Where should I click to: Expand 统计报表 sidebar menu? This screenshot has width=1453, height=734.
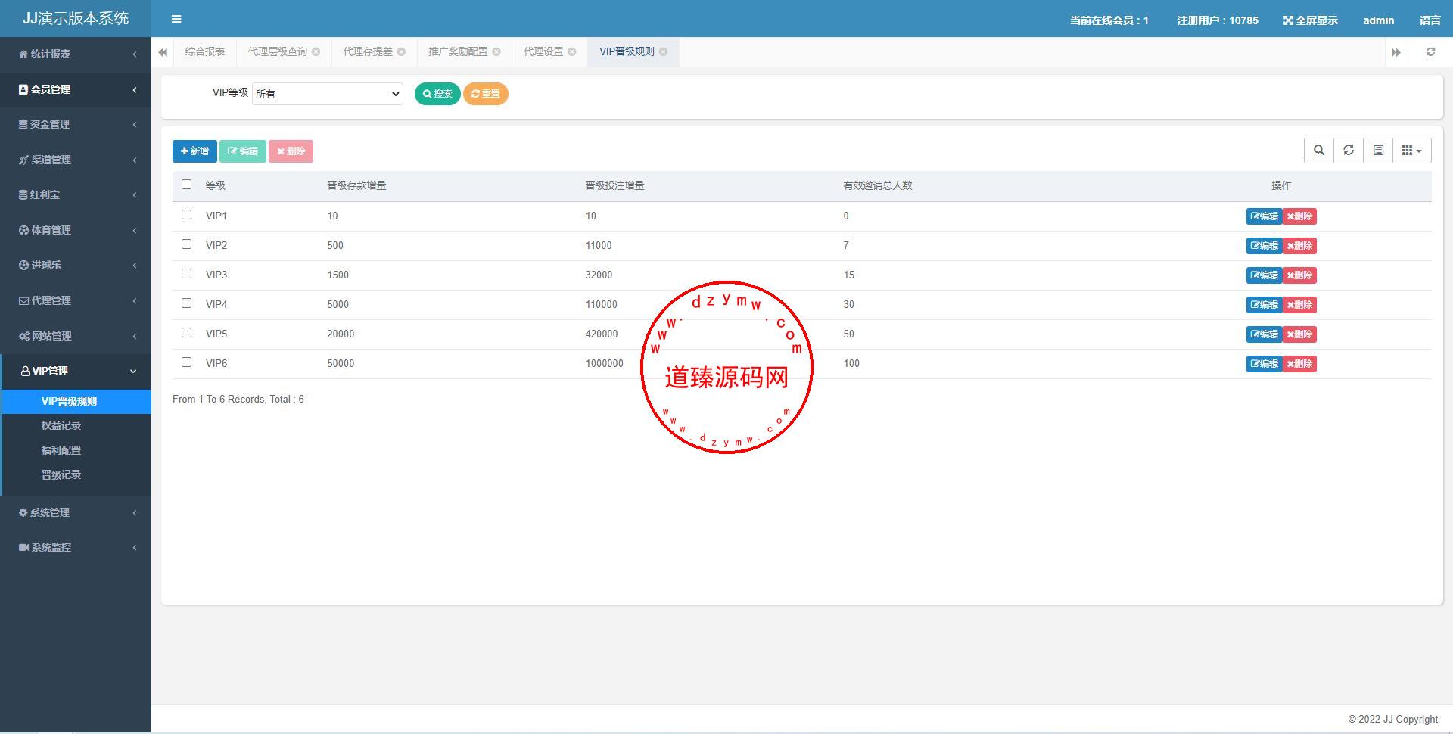coord(76,54)
